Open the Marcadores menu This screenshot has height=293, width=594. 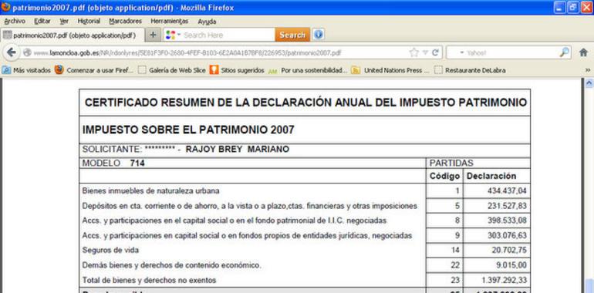[126, 21]
